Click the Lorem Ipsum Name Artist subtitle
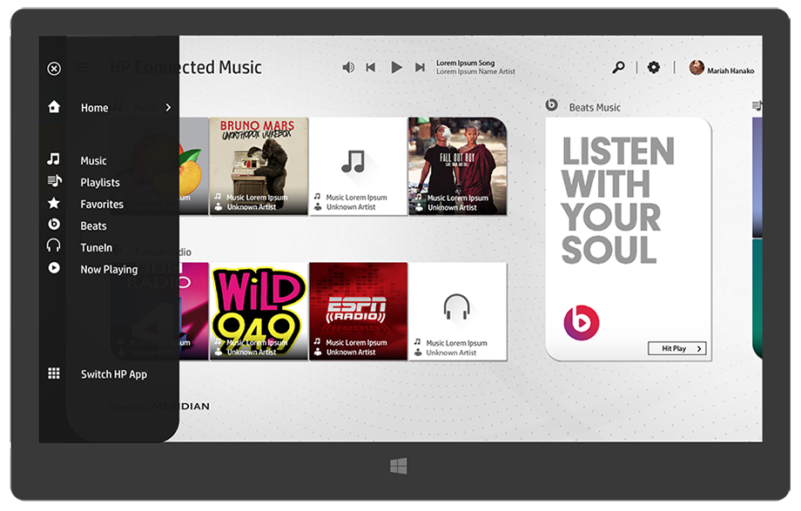Viewport: 801px width, 511px height. [475, 71]
